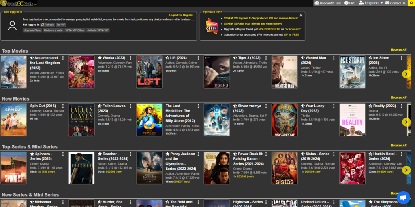The width and height of the screenshot is (415, 207).
Task: Toggle favorite star for Aquaman and the Lost Kingdom
Action: [32, 58]
